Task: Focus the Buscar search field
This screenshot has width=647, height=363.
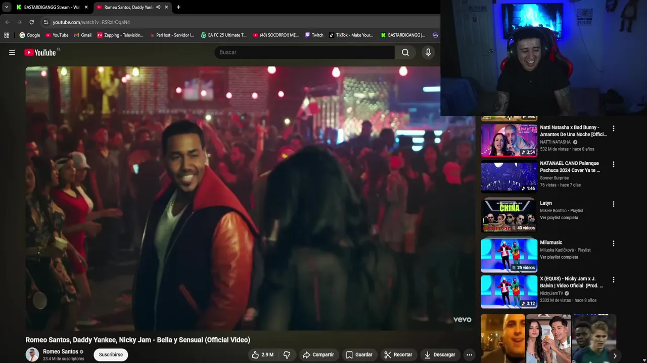Action: click(304, 52)
